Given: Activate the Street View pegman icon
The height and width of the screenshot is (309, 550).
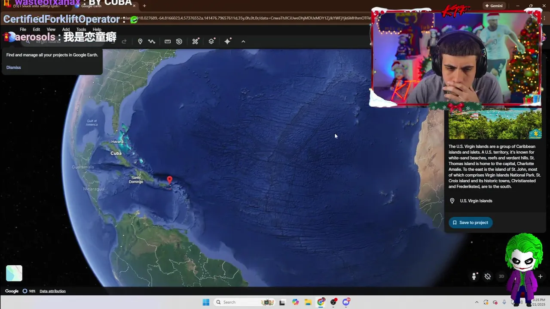Looking at the screenshot, I should tap(474, 276).
